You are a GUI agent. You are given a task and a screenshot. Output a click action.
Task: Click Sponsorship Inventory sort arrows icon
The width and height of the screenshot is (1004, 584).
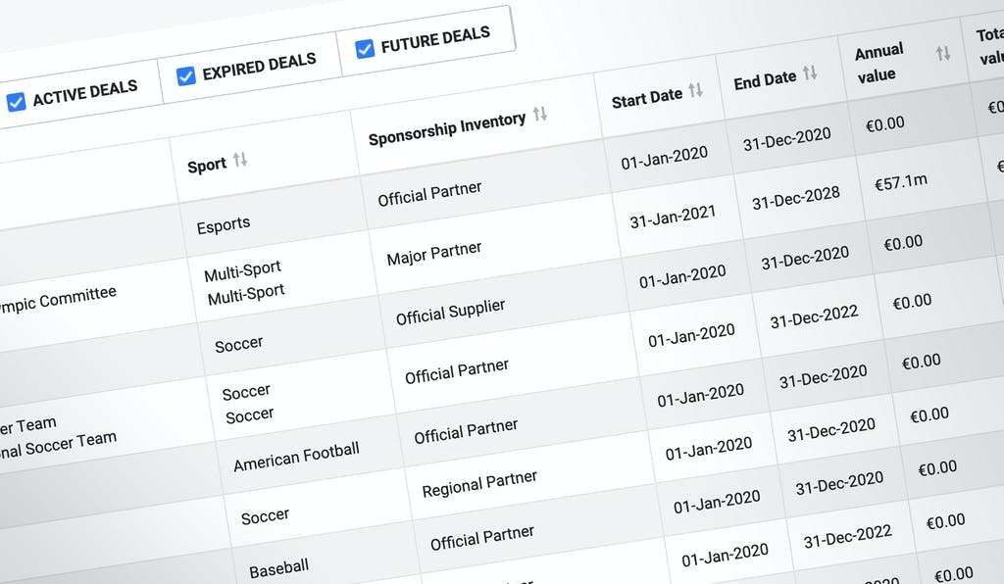[x=539, y=114]
